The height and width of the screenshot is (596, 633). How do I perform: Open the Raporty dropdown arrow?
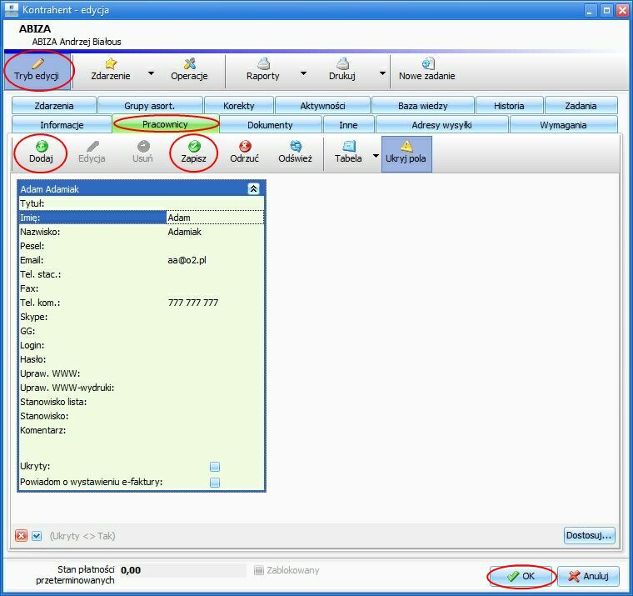pyautogui.click(x=303, y=73)
